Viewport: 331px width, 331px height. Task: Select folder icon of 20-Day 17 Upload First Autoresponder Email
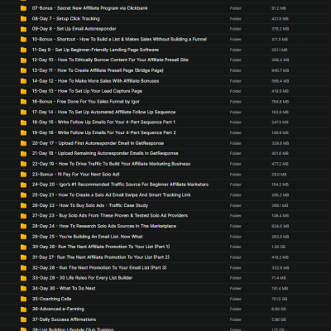click(x=24, y=143)
